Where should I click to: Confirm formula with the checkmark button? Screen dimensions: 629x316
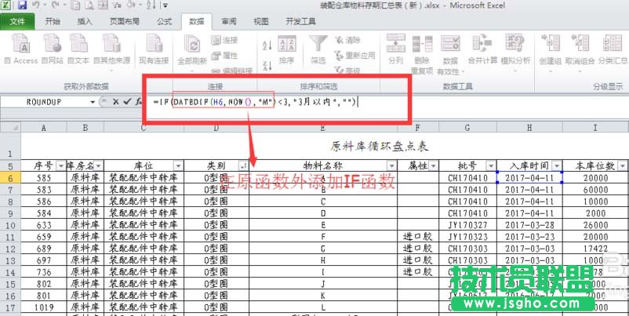pyautogui.click(x=127, y=102)
